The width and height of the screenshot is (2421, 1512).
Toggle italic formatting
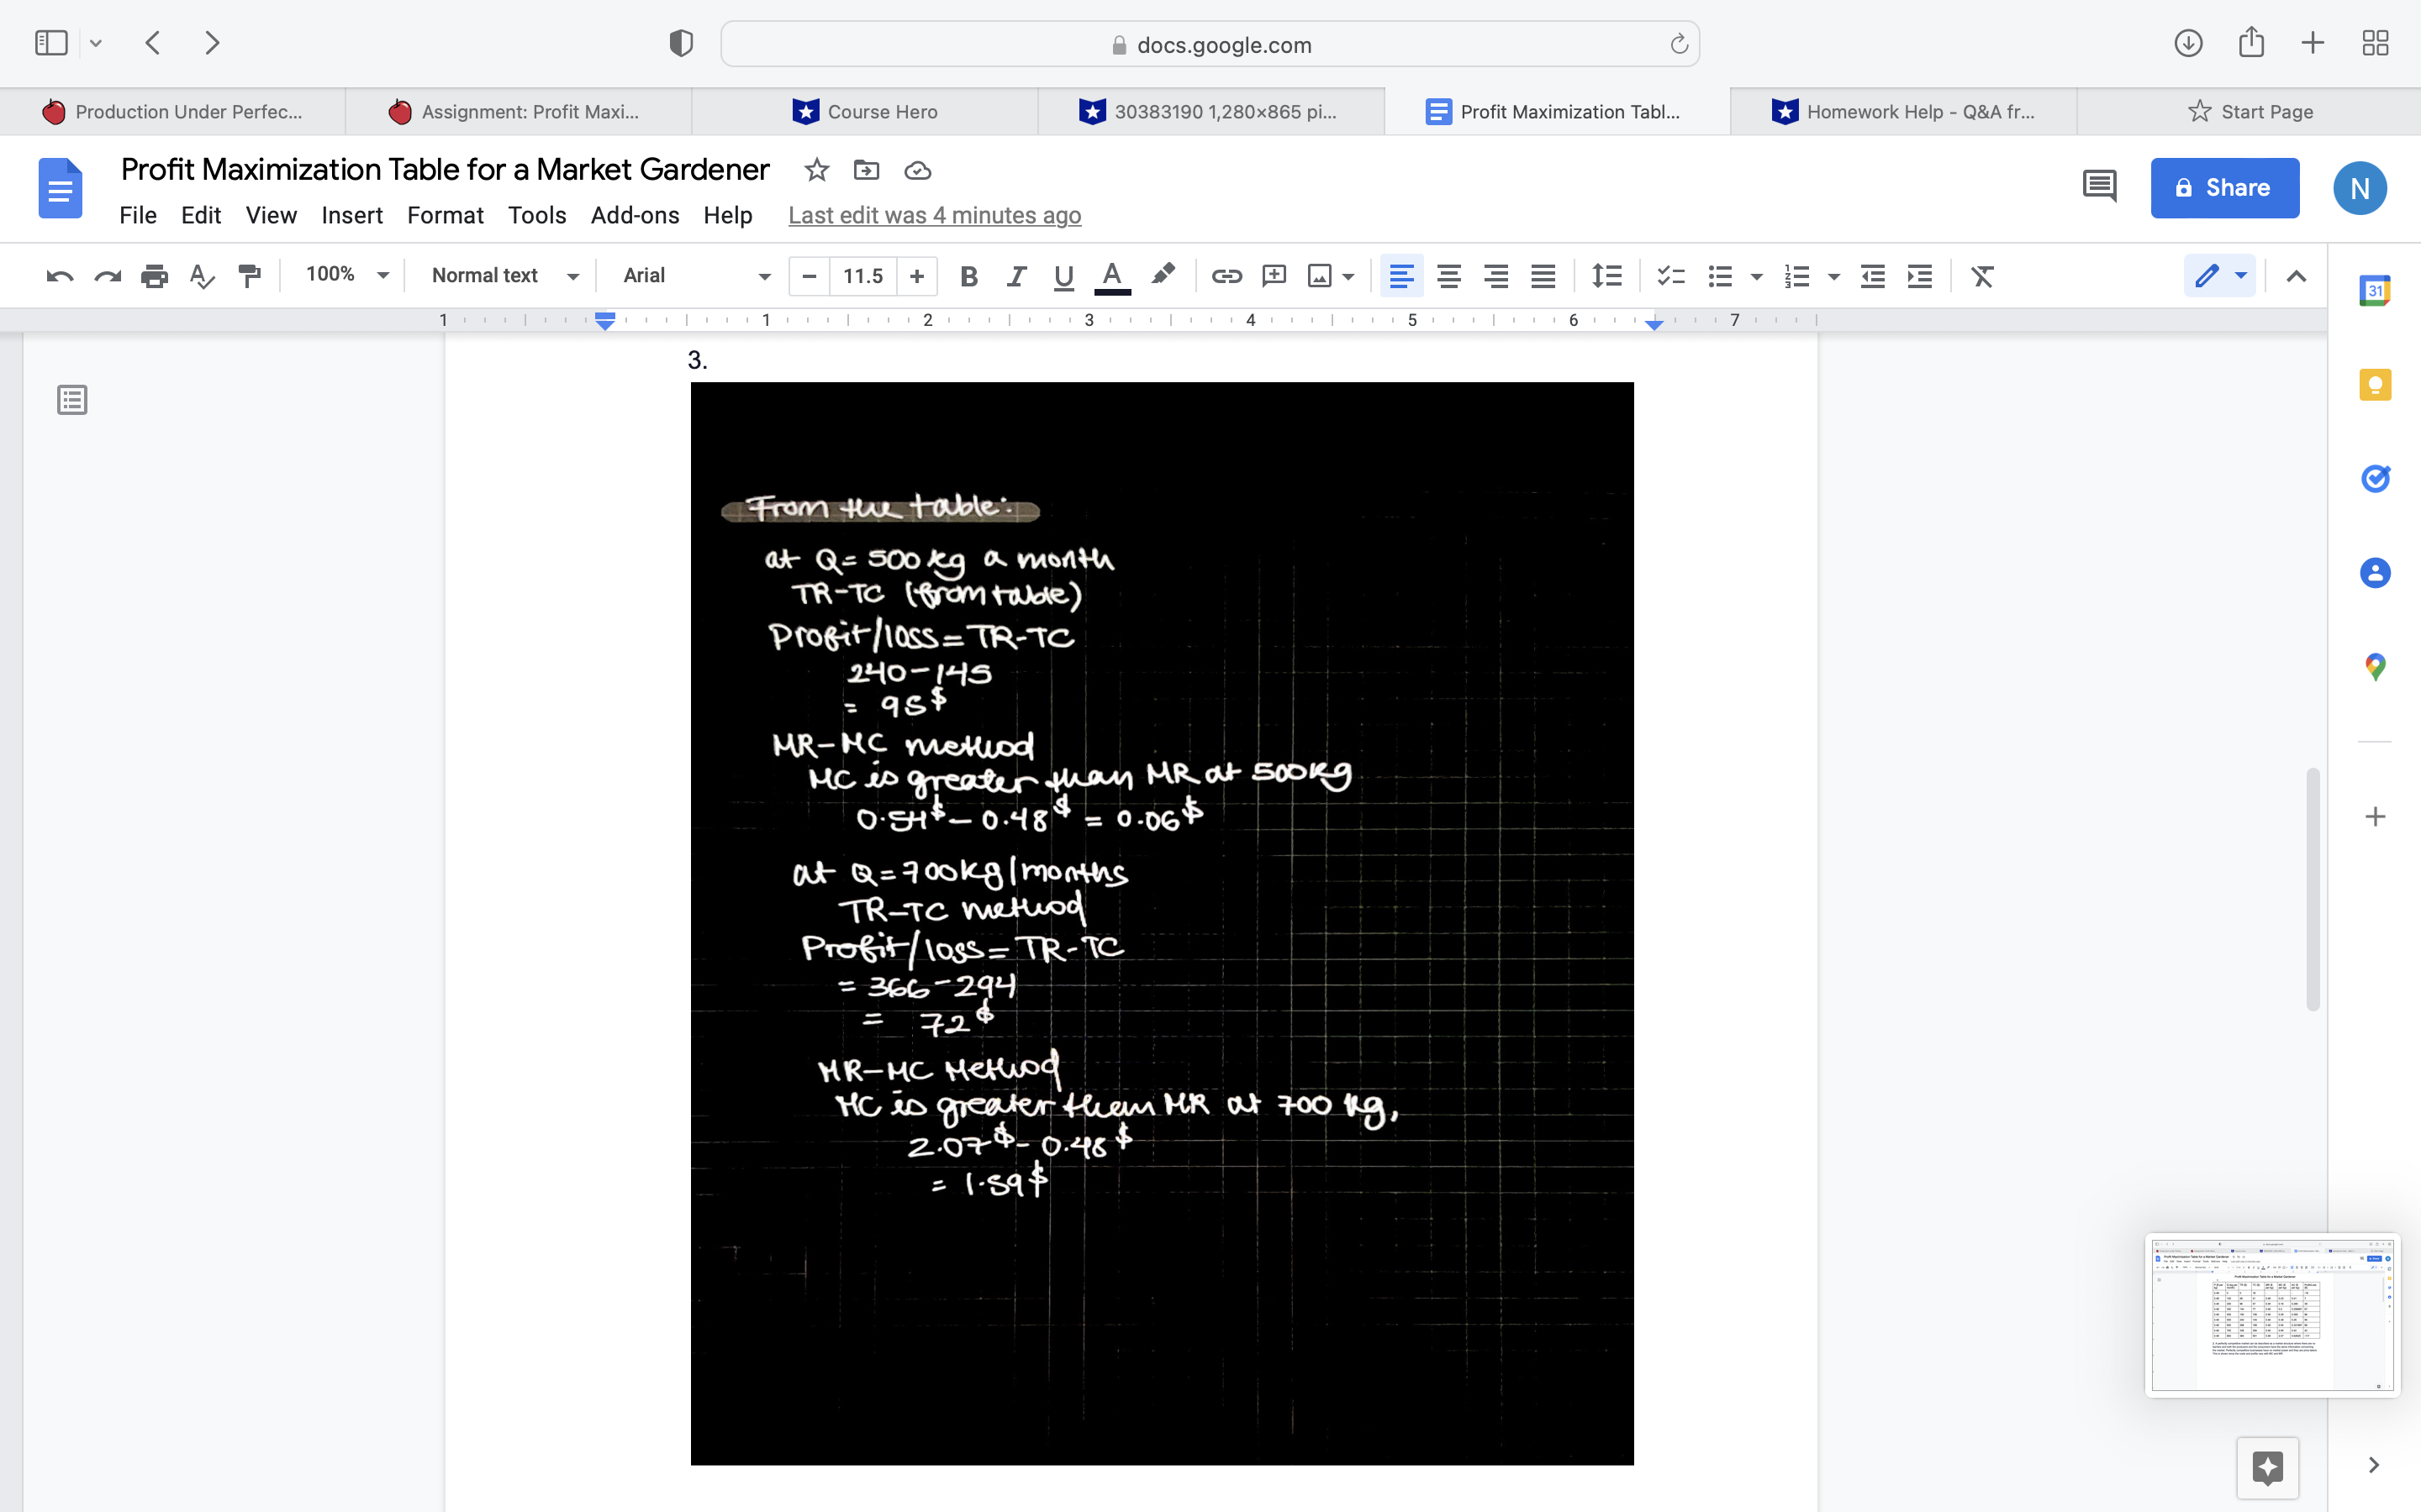point(1015,276)
